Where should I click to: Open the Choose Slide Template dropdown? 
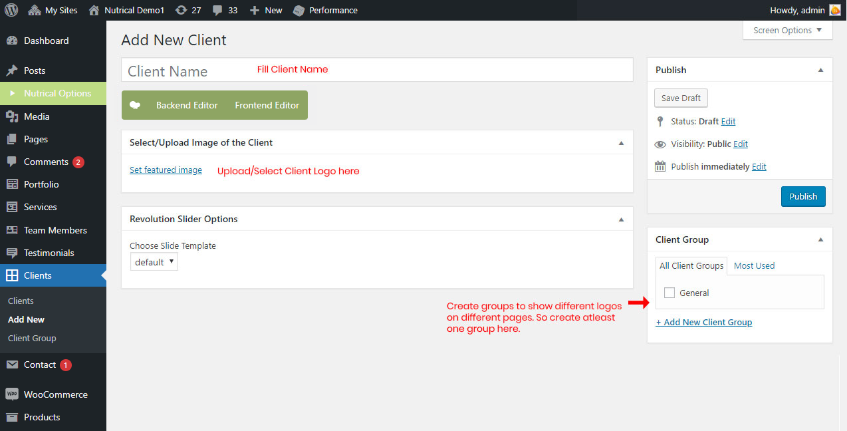154,262
